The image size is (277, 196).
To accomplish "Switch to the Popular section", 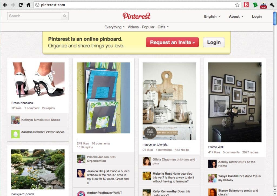I will tap(148, 27).
